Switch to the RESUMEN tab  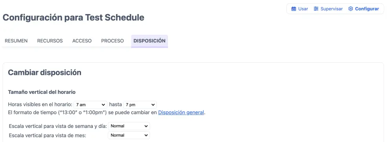16,41
